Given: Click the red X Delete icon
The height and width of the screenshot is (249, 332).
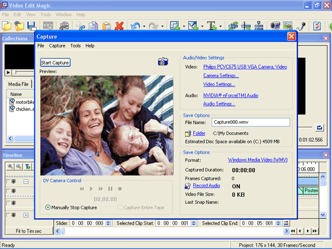Looking at the screenshot, I should pyautogui.click(x=119, y=26).
